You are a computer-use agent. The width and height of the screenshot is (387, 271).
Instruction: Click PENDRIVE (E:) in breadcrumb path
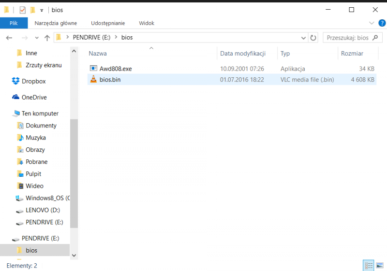click(91, 38)
